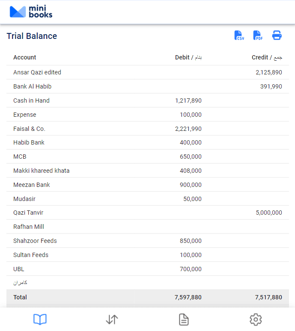Click the mini books logo
This screenshot has height=331, width=295.
click(x=31, y=12)
